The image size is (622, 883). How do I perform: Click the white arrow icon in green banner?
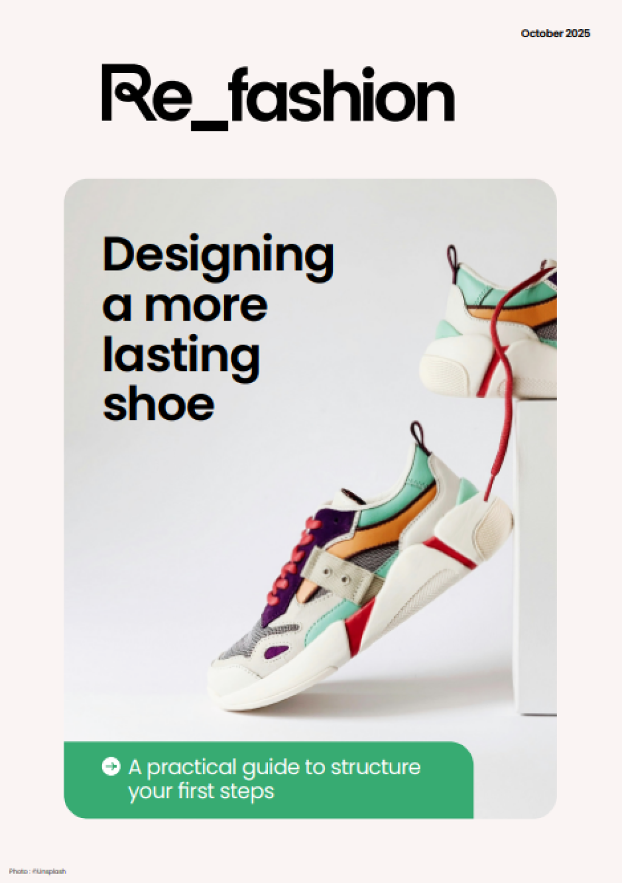click(111, 766)
